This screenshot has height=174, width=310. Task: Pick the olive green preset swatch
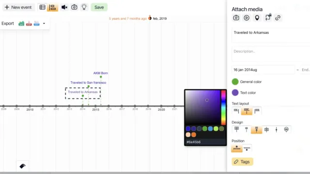[221, 129]
